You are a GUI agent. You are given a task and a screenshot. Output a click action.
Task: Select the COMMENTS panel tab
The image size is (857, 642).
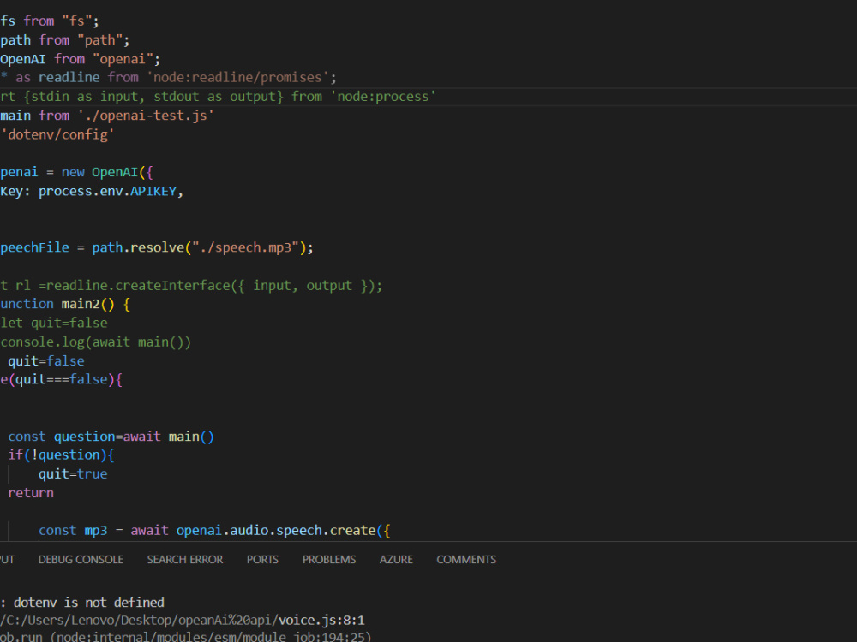(466, 560)
